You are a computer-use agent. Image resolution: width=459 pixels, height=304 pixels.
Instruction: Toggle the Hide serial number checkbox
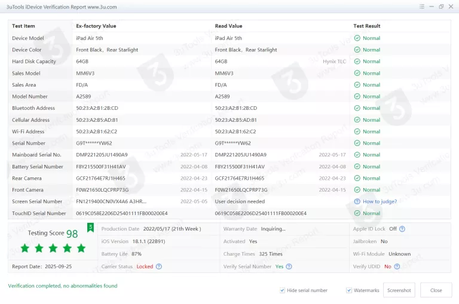tap(282, 290)
